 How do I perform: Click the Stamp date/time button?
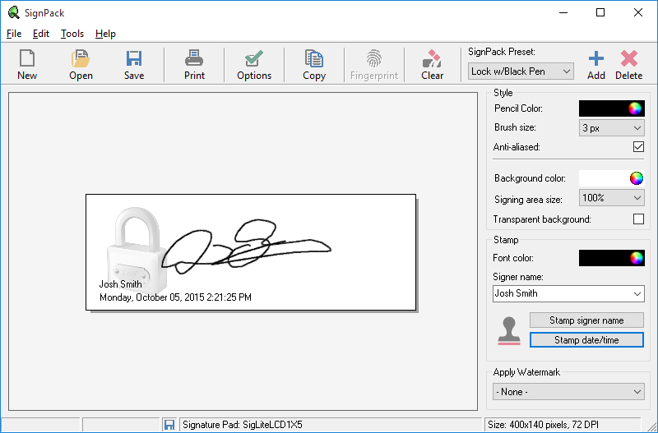click(586, 340)
